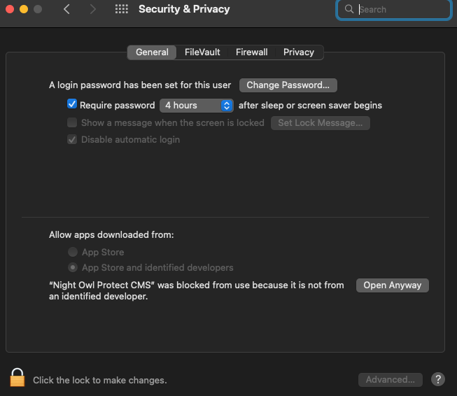457x396 pixels.
Task: Check Show a message when screen locked
Action: [71, 122]
